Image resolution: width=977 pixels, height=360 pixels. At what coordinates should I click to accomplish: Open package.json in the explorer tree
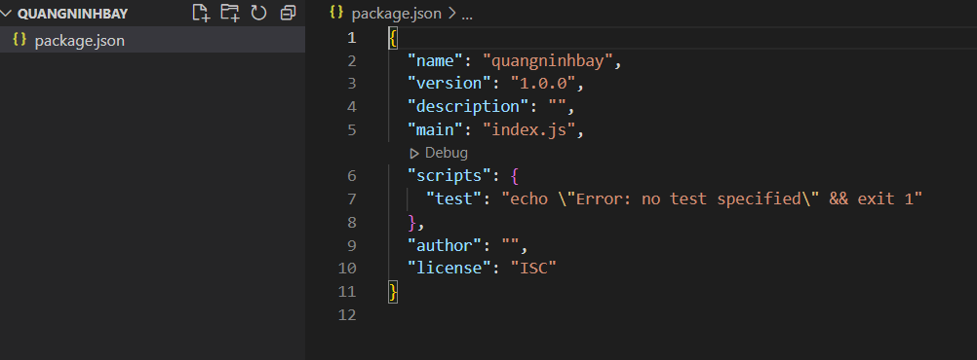coord(152,41)
